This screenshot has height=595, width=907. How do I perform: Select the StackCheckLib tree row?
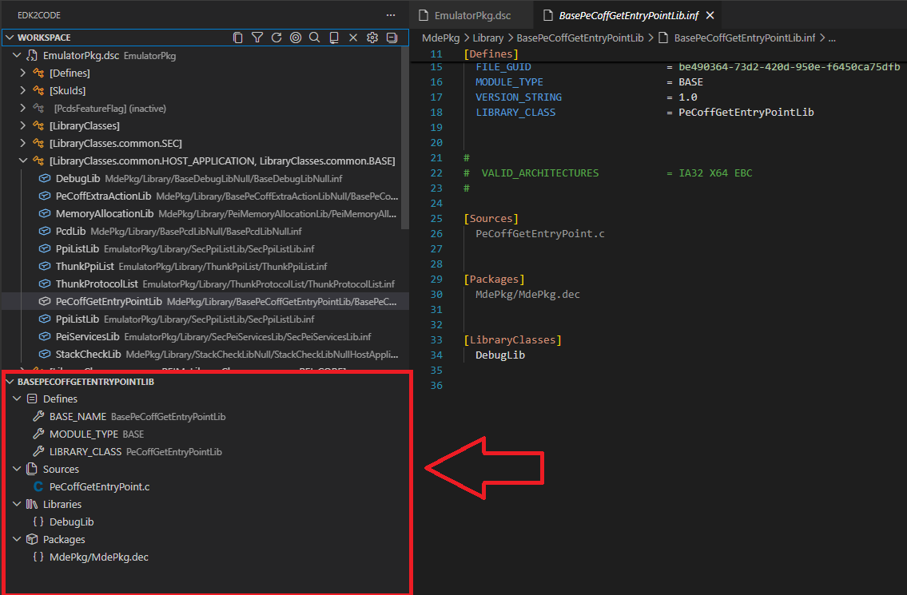205,354
